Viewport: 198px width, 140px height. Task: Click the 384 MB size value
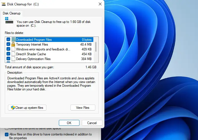point(86,59)
